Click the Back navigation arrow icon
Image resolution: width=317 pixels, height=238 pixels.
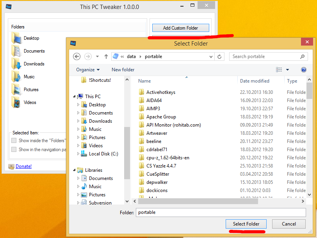77,56
